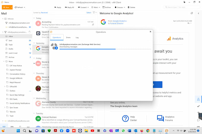The height and width of the screenshot is (134, 202).
Task: Open WhatsApp from the taskbar
Action: [123, 131]
